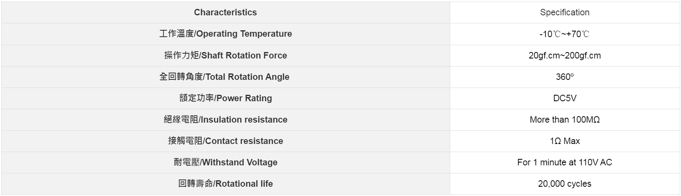
Task: Select the Power Rating row label
Action: point(225,98)
